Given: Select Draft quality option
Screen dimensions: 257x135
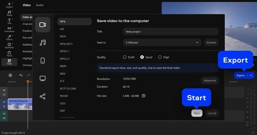Looking at the screenshot, I should (125, 57).
